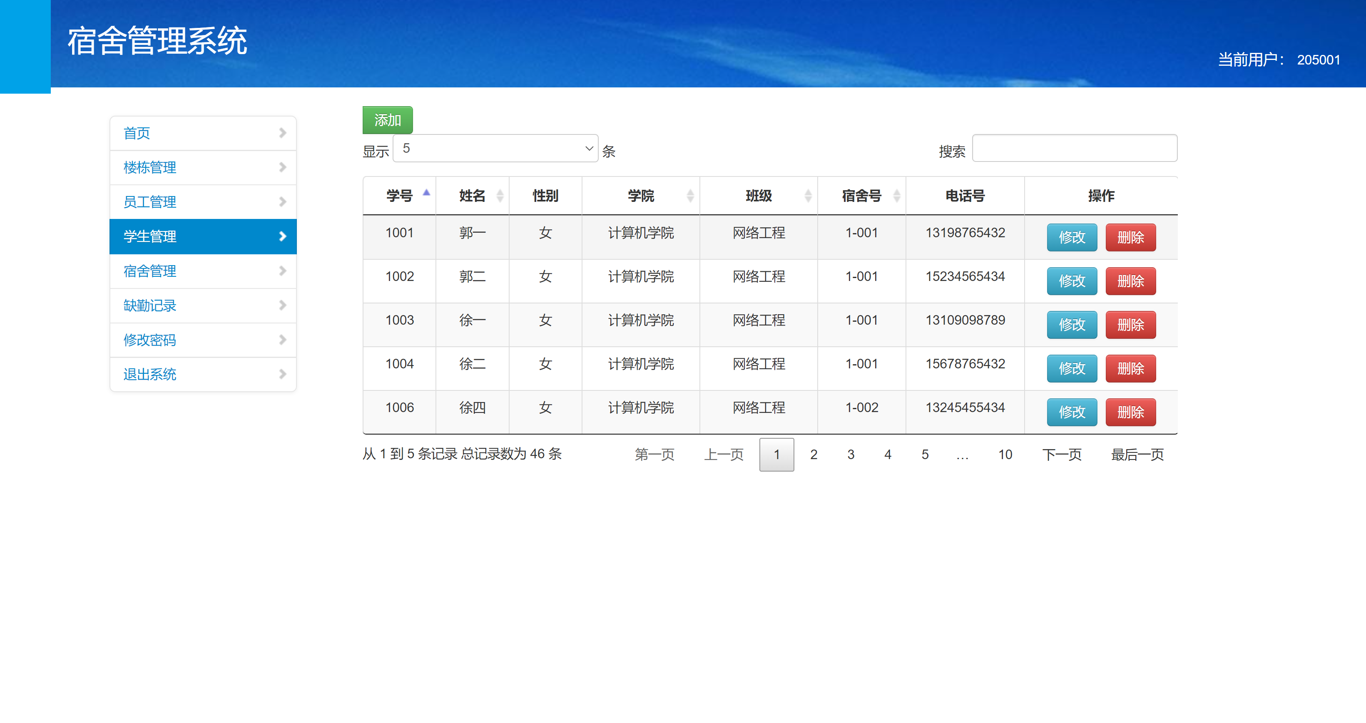1366x723 pixels.
Task: Click 修改 for student 1001
Action: tap(1072, 238)
